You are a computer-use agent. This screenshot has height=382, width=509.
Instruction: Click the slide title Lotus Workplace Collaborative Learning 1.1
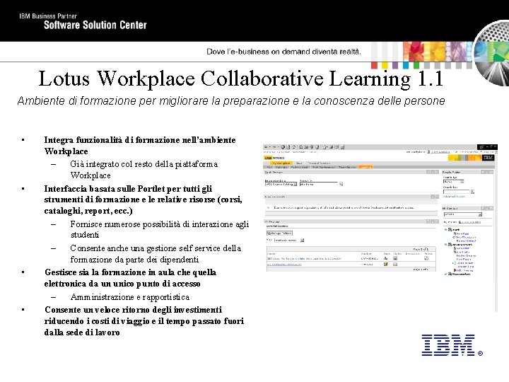click(x=241, y=79)
